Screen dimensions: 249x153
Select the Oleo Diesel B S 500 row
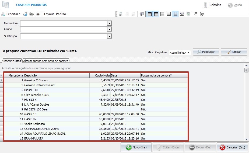96,95
